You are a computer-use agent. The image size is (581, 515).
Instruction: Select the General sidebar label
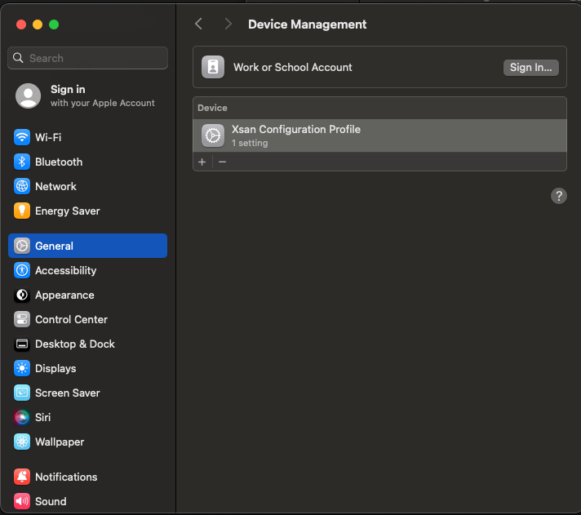(x=54, y=246)
